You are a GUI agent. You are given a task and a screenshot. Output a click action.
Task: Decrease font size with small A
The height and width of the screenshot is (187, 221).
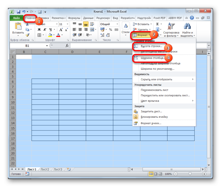tap(66, 30)
